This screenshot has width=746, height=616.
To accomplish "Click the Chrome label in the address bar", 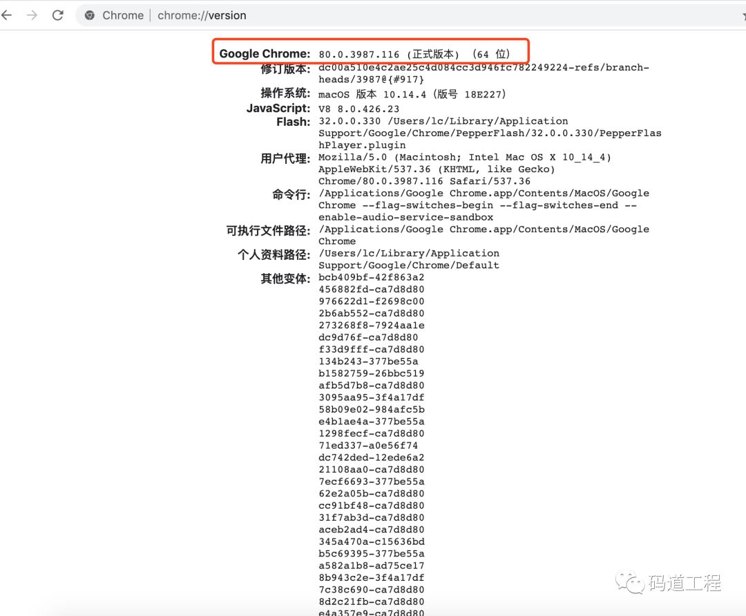I will pos(123,15).
